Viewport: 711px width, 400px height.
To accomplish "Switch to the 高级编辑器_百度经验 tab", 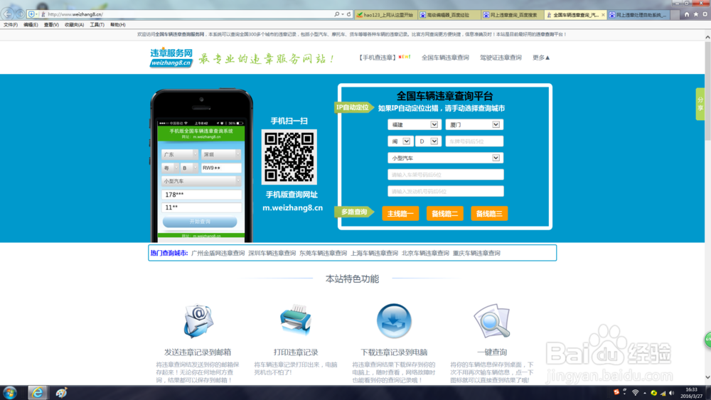I will point(449,15).
